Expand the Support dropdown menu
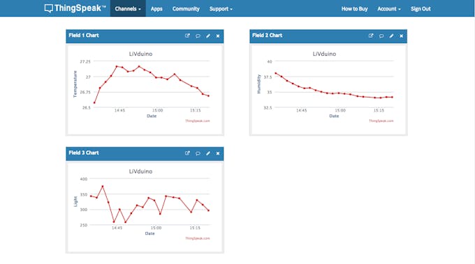Screen dimensions: 475x264 [221, 9]
